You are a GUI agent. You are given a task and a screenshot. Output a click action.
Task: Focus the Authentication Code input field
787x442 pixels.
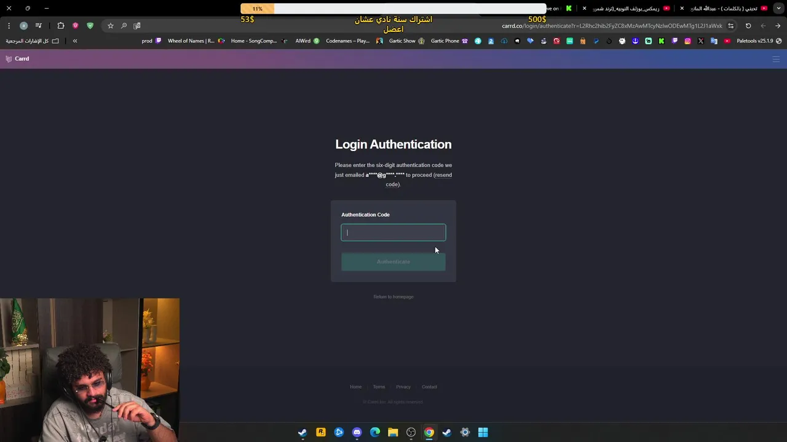[393, 232]
